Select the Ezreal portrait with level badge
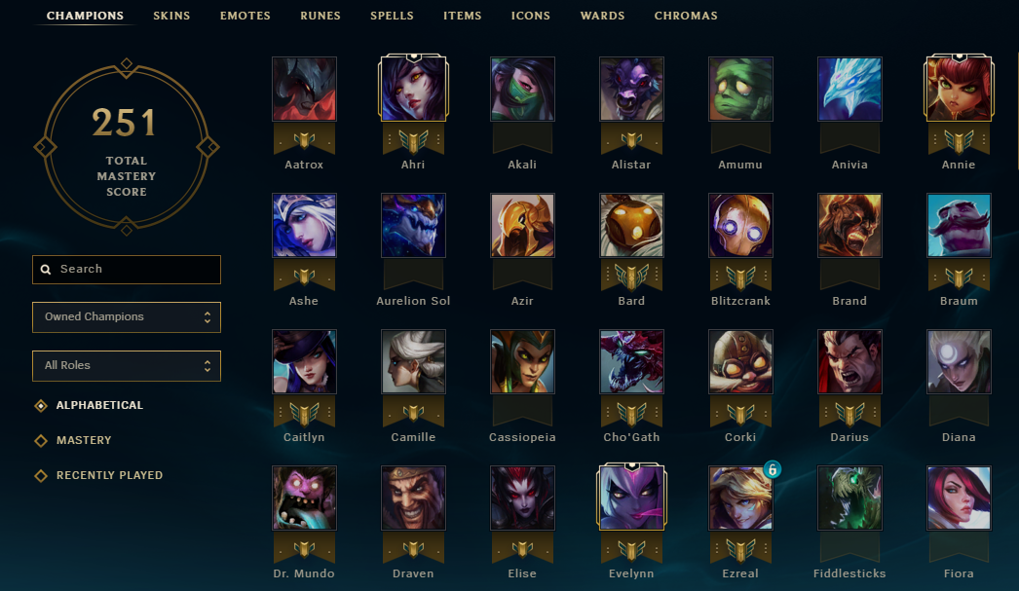 [x=740, y=499]
